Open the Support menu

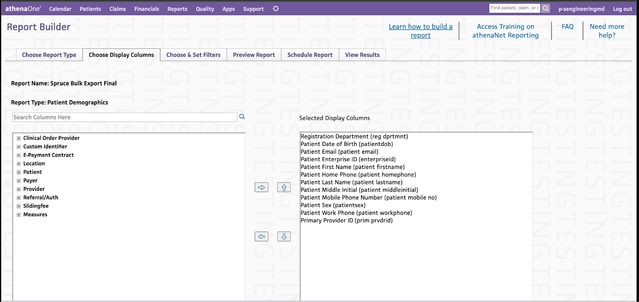coord(253,9)
